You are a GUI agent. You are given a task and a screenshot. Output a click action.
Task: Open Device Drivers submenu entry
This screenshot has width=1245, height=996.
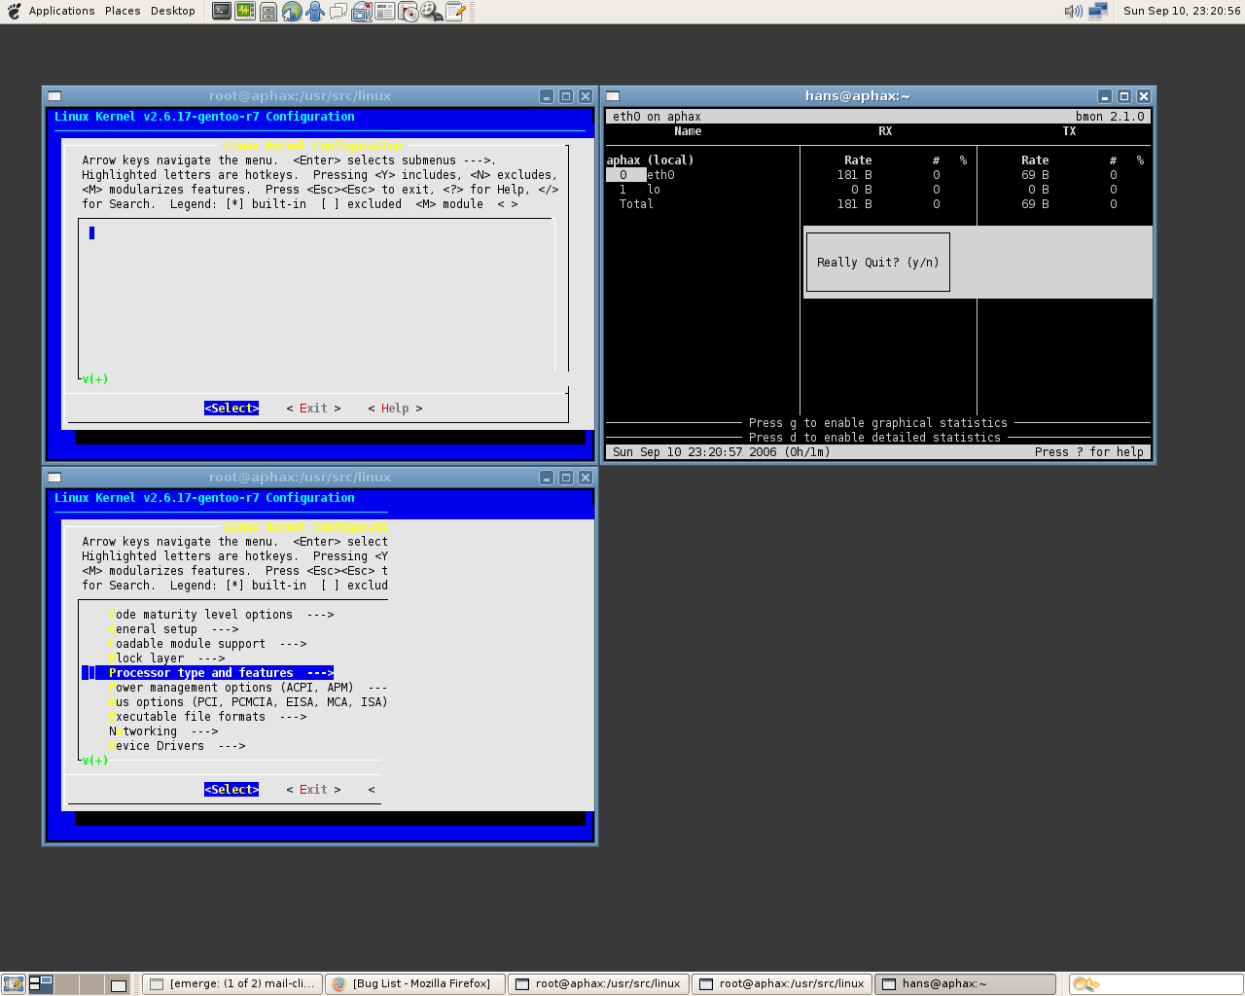click(x=177, y=746)
